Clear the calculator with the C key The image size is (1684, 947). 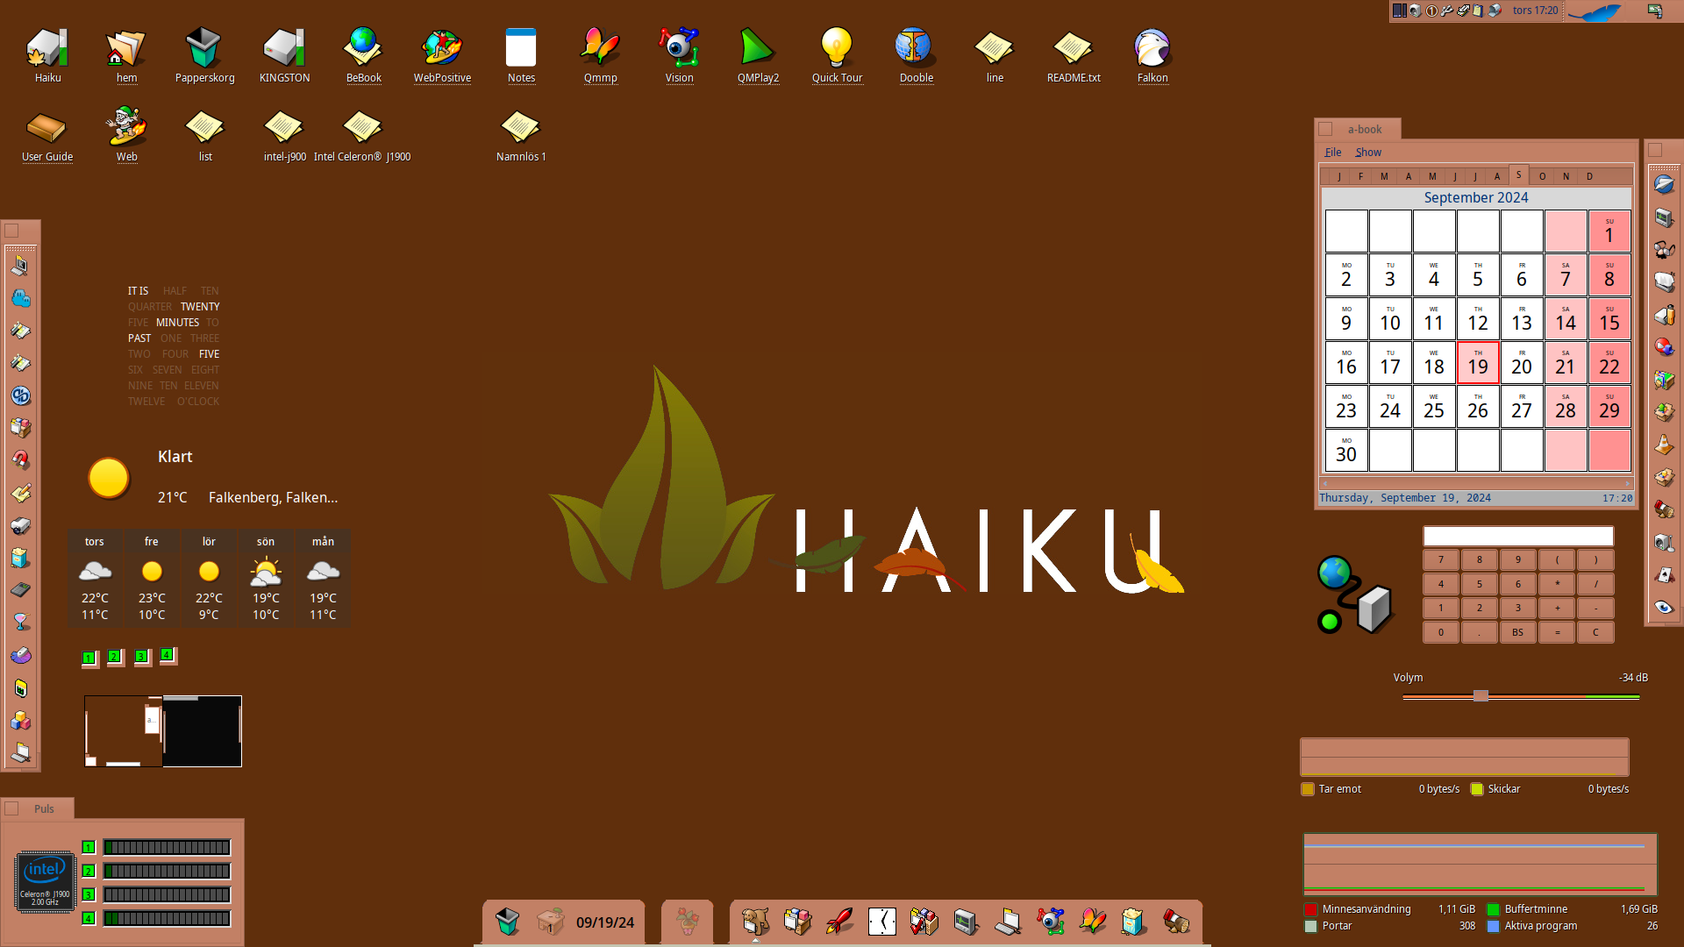tap(1596, 632)
